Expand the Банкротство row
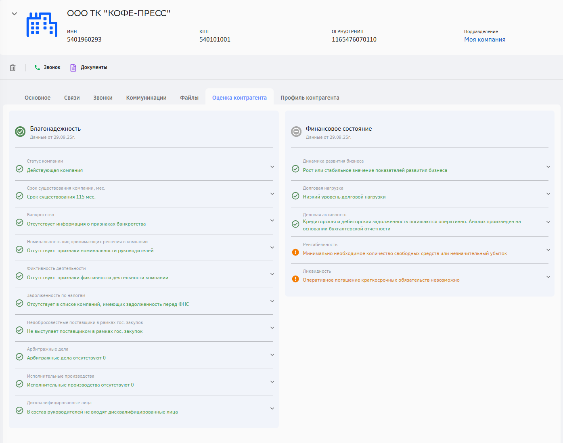 click(x=272, y=220)
